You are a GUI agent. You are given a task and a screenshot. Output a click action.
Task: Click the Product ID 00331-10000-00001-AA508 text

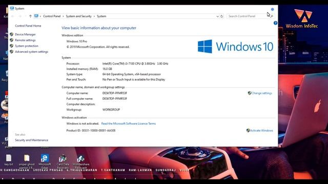click(x=91, y=130)
